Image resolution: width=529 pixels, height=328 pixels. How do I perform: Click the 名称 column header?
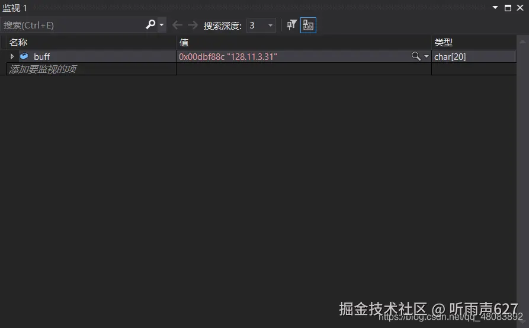pos(18,43)
